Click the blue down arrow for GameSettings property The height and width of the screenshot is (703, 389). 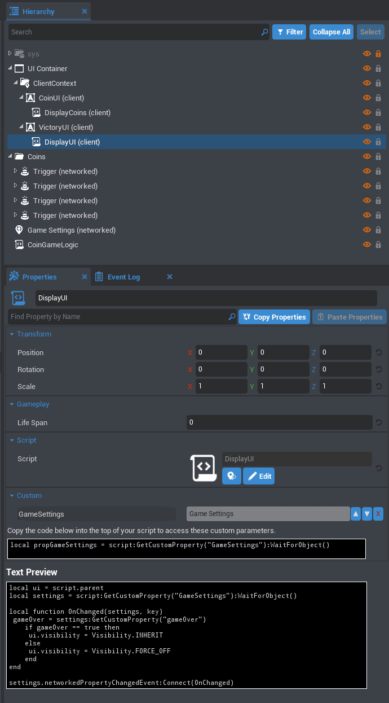coord(367,514)
